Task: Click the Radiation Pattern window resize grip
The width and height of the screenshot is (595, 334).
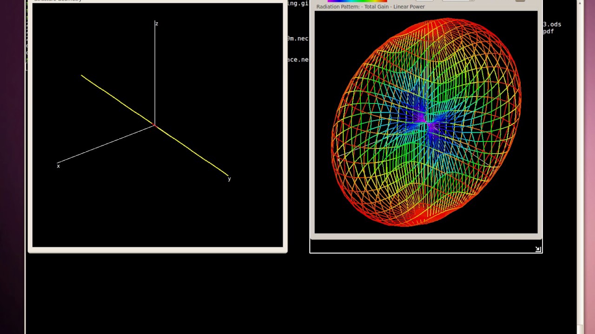Action: (x=538, y=249)
